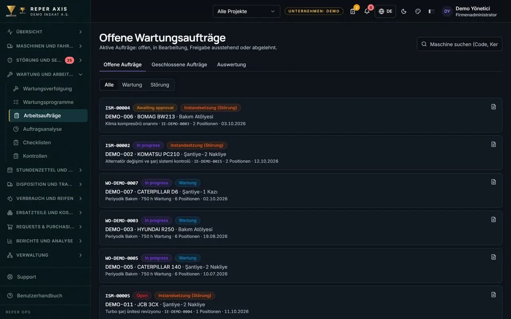Screen dimensions: 511x319
Task: Expand Maschinen und Fahr… section
Action: [45, 46]
